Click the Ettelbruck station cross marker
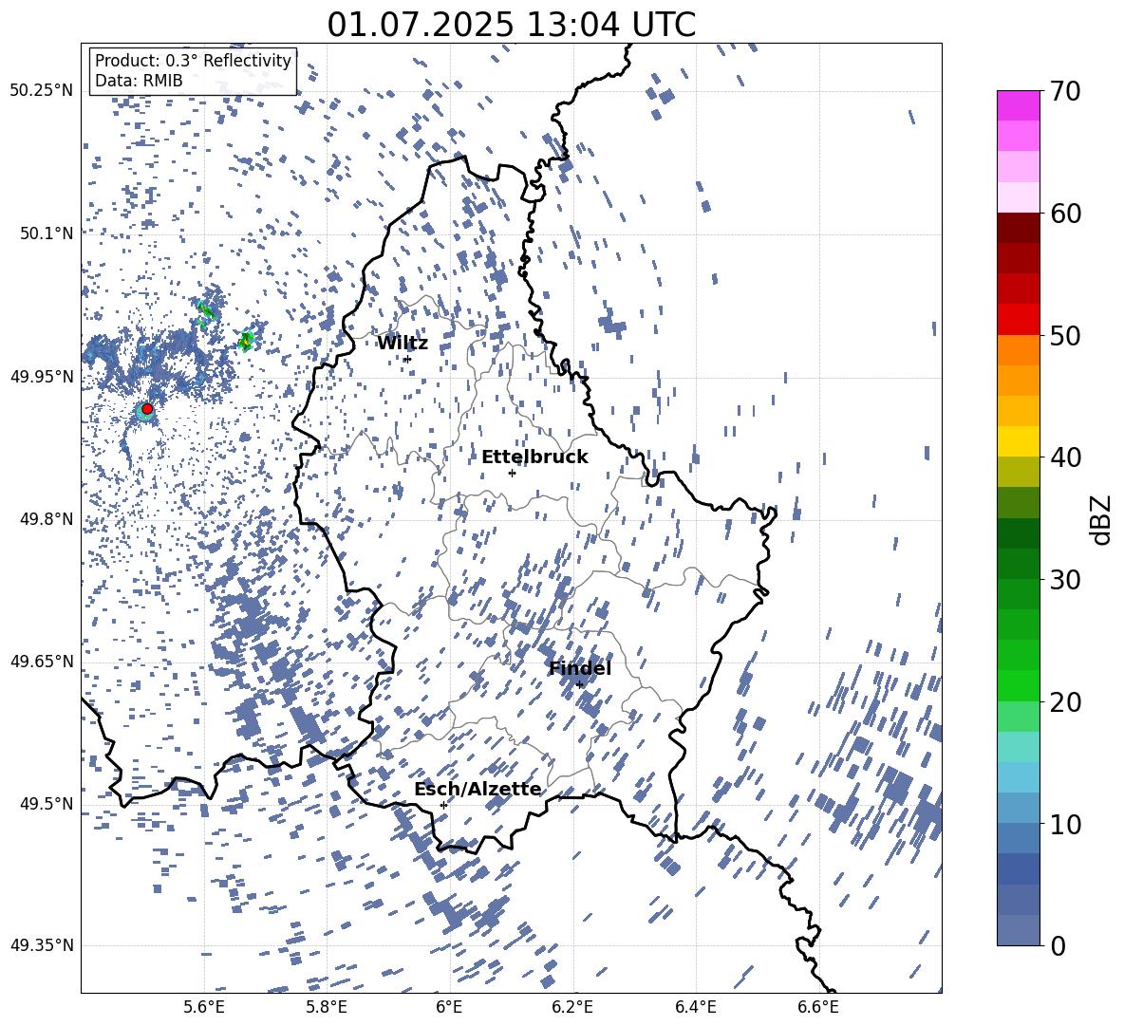Image resolution: width=1124 pixels, height=1026 pixels. tap(512, 473)
